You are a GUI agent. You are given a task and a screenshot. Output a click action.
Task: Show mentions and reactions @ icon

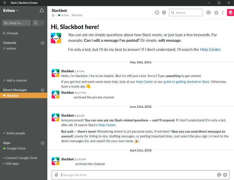coord(208,13)
